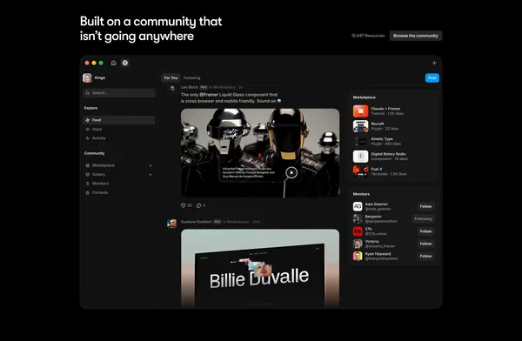Open Lee Black's avatar
Viewport: 522px width, 341px height.
(171, 88)
